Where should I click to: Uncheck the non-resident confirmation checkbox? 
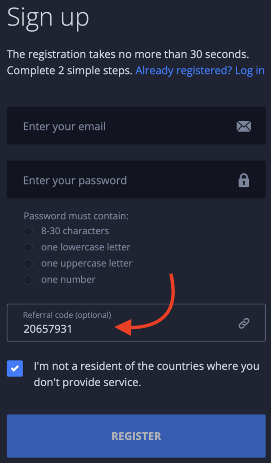pos(15,369)
